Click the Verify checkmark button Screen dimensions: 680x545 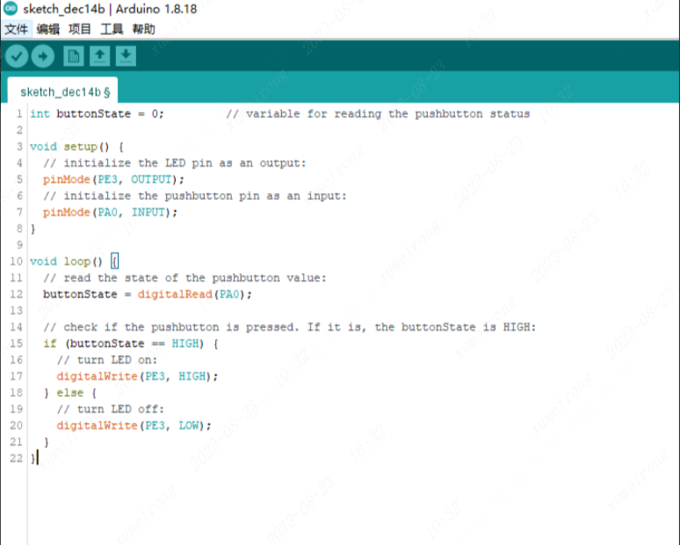point(17,57)
